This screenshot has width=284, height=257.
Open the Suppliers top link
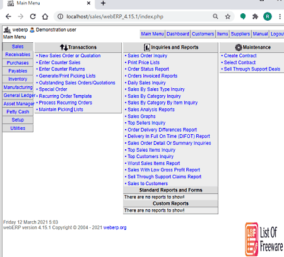tap(240, 34)
